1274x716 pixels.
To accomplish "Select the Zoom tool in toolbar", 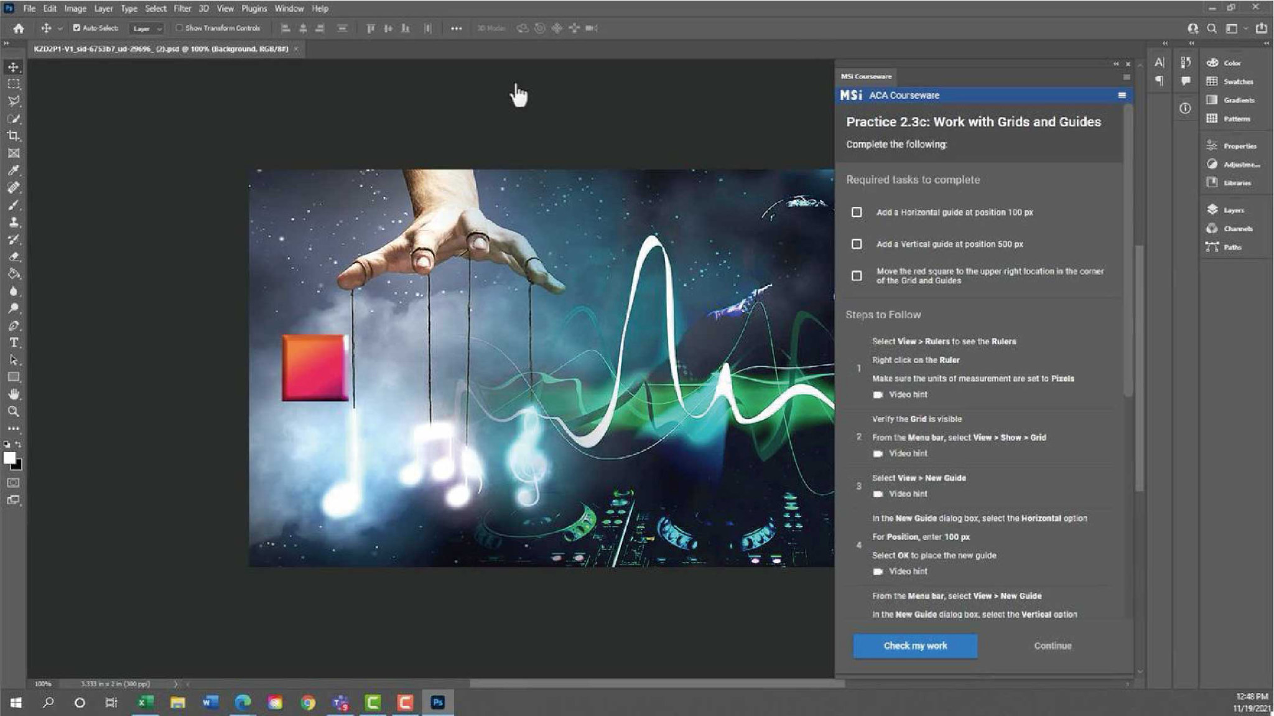I will point(13,411).
